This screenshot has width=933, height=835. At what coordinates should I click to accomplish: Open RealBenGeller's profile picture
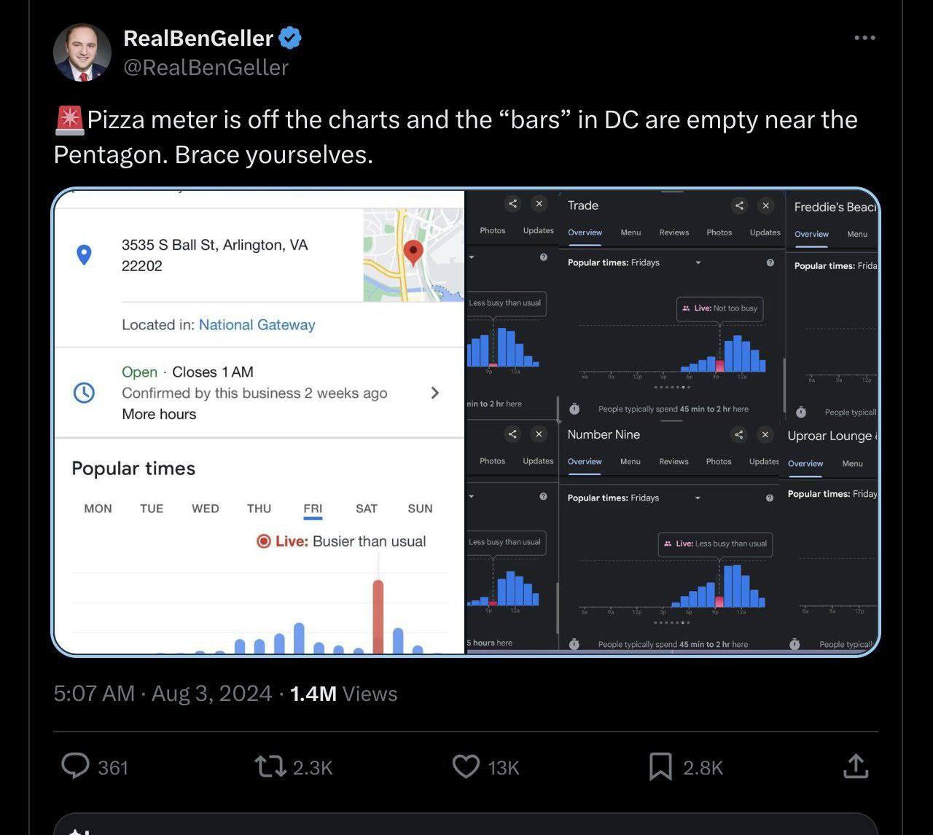(82, 52)
